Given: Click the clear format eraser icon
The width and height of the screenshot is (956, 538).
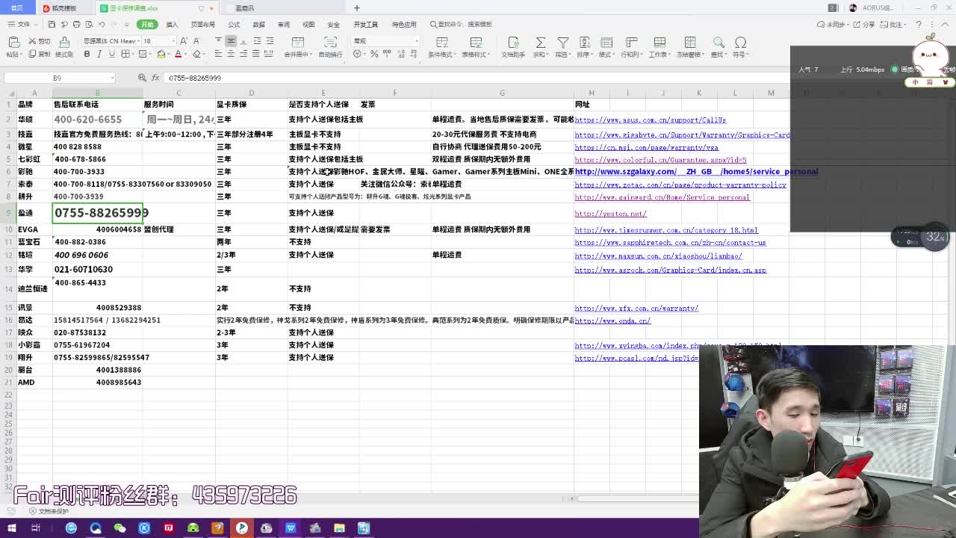Looking at the screenshot, I should coord(196,54).
